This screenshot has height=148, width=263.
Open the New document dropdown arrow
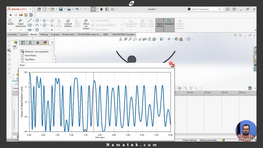pyautogui.click(x=48, y=9)
